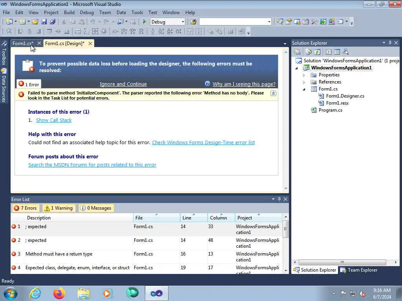
Task: Collapse the designer error detail chevron
Action: pos(273,93)
